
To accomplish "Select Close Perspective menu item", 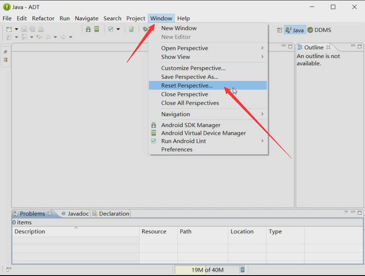I will point(208,94).
